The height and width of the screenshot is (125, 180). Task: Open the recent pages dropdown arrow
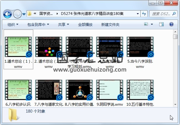tap(24, 14)
